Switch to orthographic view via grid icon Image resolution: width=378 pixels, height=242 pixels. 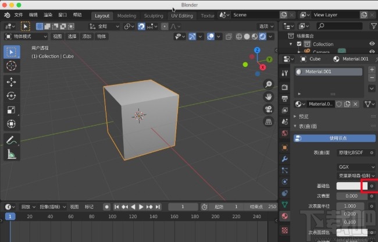click(x=269, y=122)
